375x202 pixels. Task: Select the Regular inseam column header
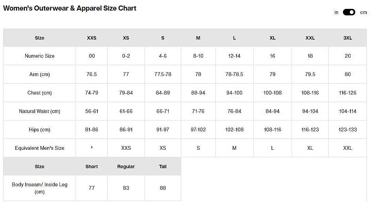126,167
